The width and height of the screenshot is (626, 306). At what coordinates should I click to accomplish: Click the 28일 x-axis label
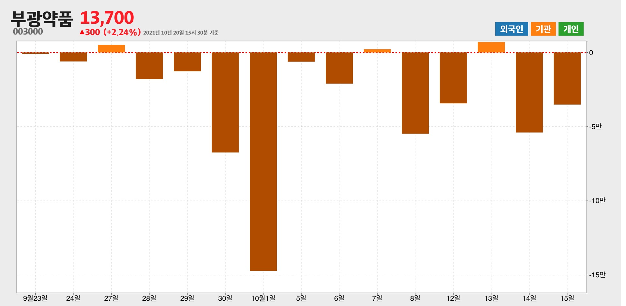(149, 298)
